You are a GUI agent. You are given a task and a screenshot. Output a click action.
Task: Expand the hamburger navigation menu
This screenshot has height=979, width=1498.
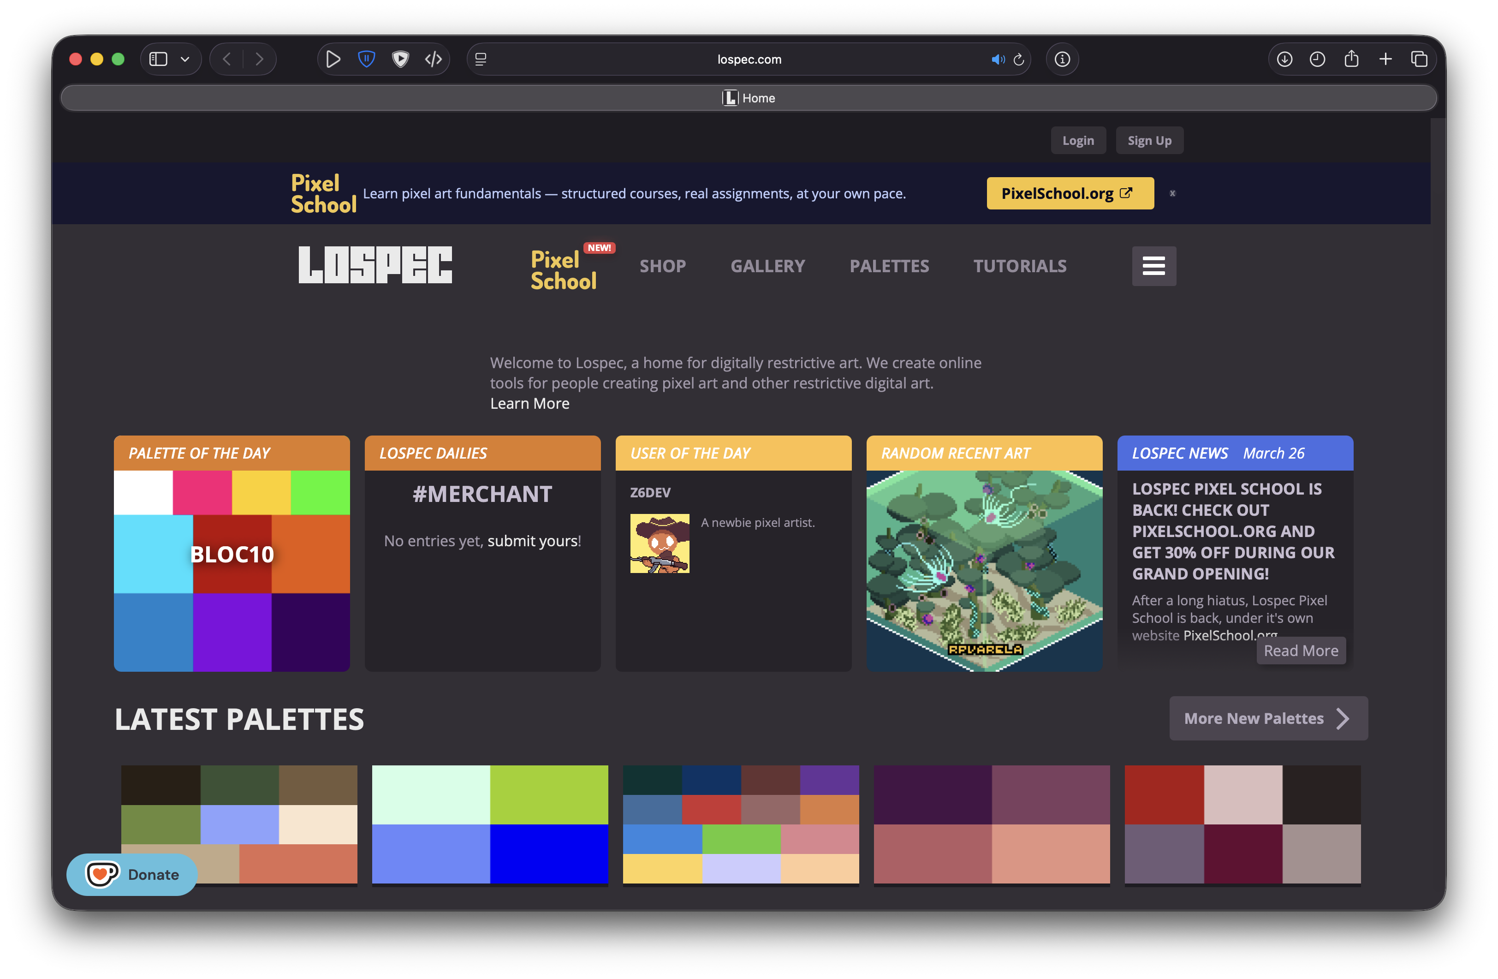(x=1154, y=266)
